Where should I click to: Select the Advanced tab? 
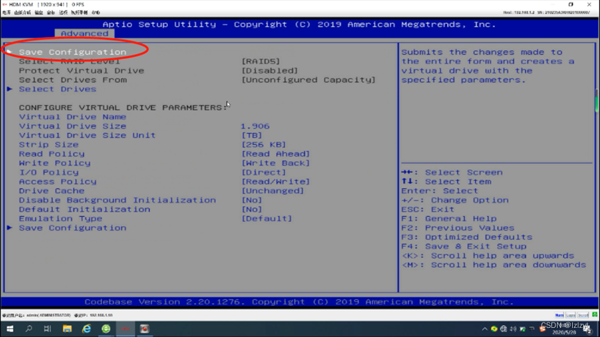pos(85,33)
